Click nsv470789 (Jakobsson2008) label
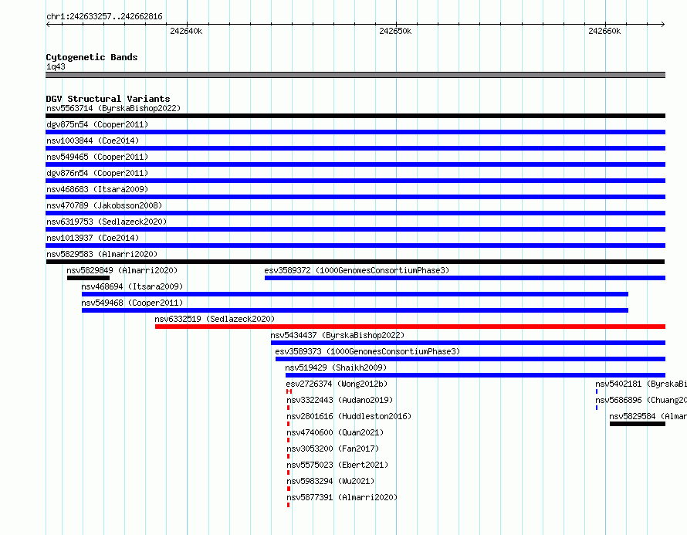The image size is (687, 535). click(x=104, y=205)
